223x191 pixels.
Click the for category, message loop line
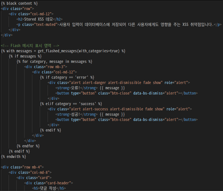54,61
